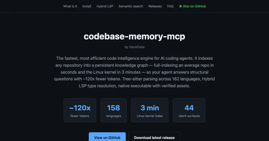The height and width of the screenshot is (141, 269).
Task: Click the Star on GitHub link
Action: click(x=192, y=6)
